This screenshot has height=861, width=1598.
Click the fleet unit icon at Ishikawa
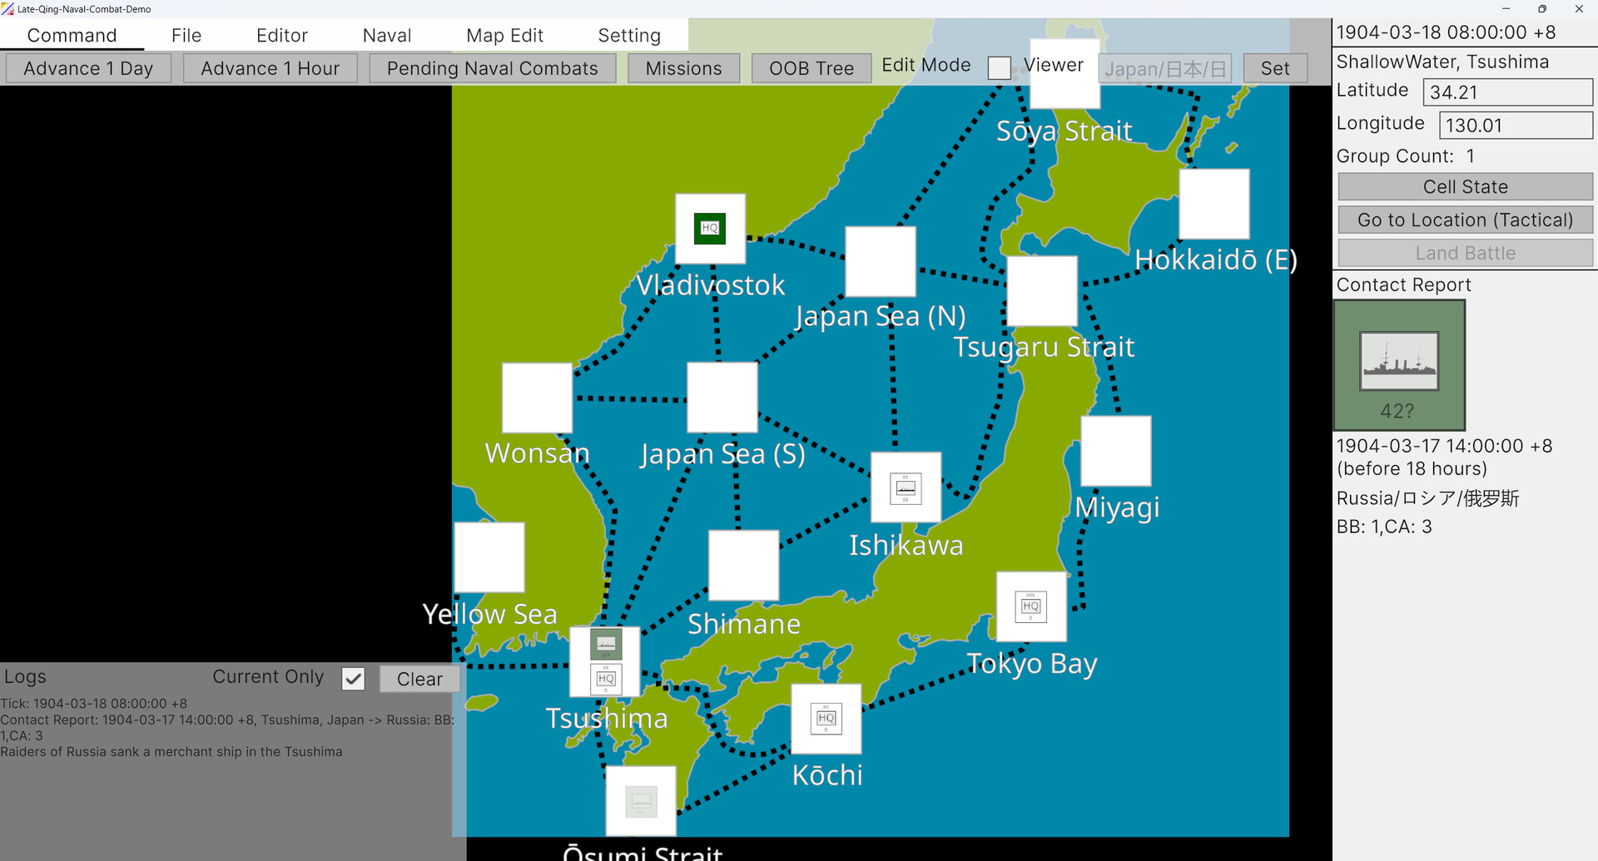[905, 488]
